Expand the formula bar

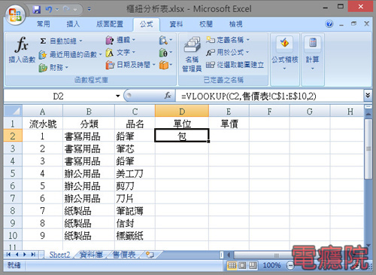point(368,96)
